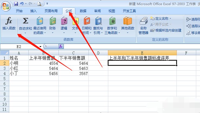
Task: Redo the last action
Action: pyautogui.click(x=30, y=4)
